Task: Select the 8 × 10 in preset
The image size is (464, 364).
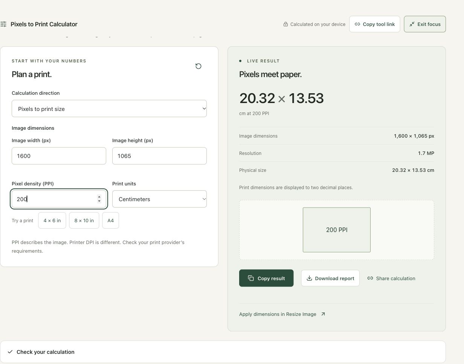Action: [x=84, y=220]
